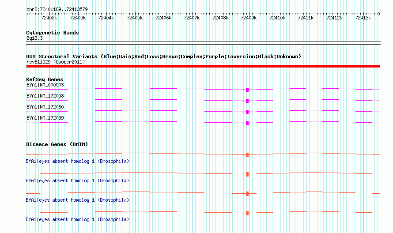Screen dimensions: 393x233
Task: Click the bottommost orange OMIM exon box
Action: tap(247, 213)
